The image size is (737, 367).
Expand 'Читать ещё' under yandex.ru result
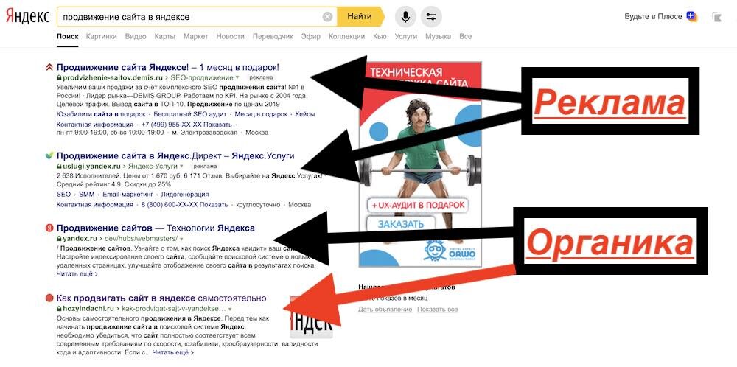tap(77, 274)
